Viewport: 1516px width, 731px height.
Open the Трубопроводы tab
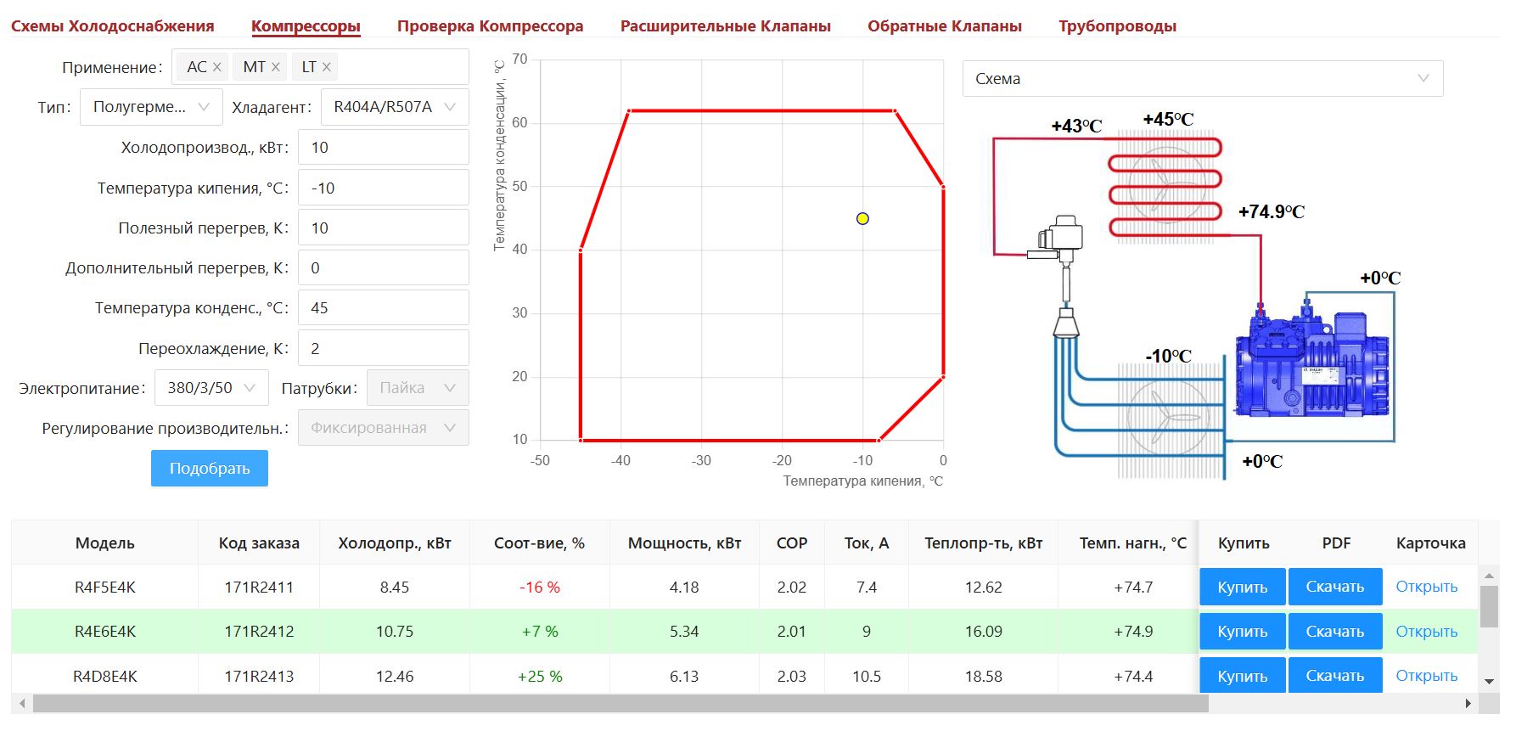click(1117, 26)
